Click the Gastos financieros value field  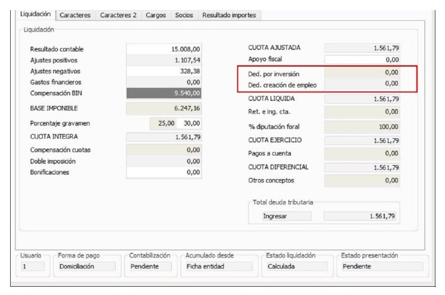click(163, 82)
